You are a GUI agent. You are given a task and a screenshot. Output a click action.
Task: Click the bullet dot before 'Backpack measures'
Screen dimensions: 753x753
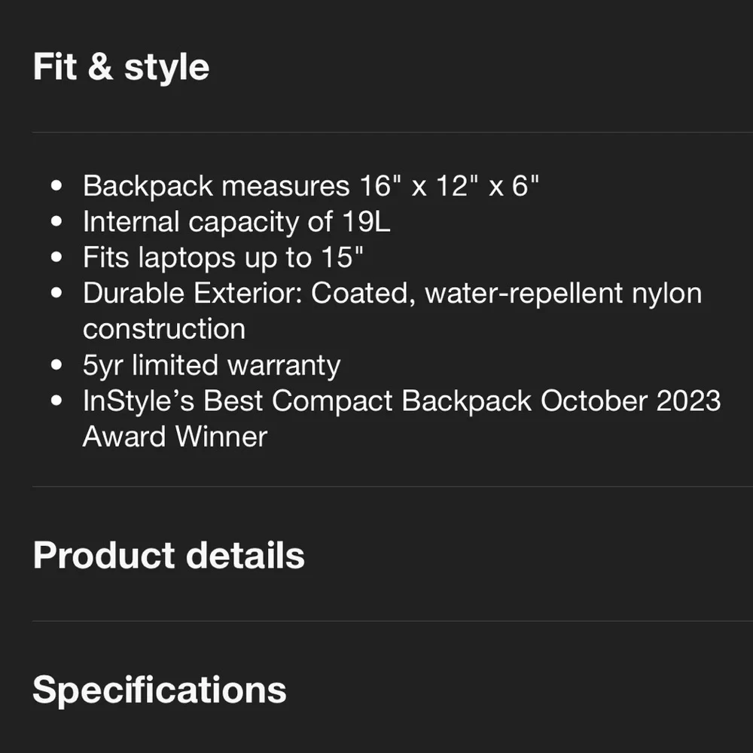pyautogui.click(x=56, y=186)
